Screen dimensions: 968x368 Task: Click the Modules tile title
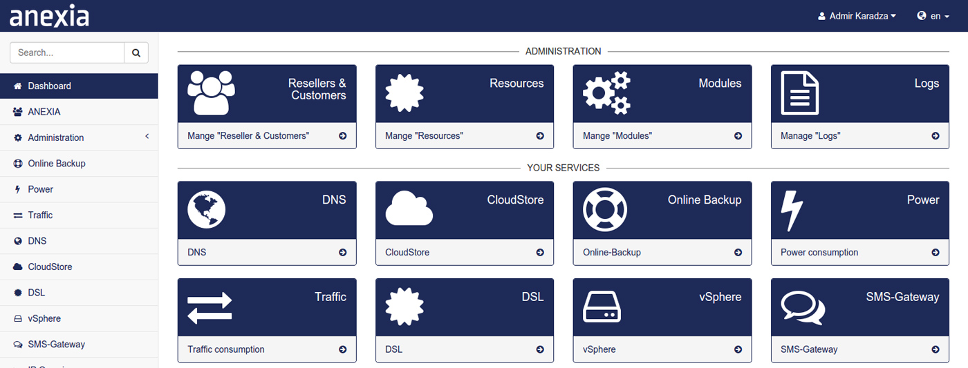pyautogui.click(x=720, y=84)
